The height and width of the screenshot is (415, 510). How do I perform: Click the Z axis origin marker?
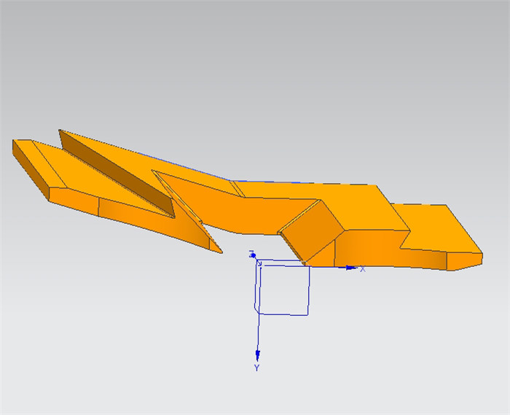click(253, 255)
